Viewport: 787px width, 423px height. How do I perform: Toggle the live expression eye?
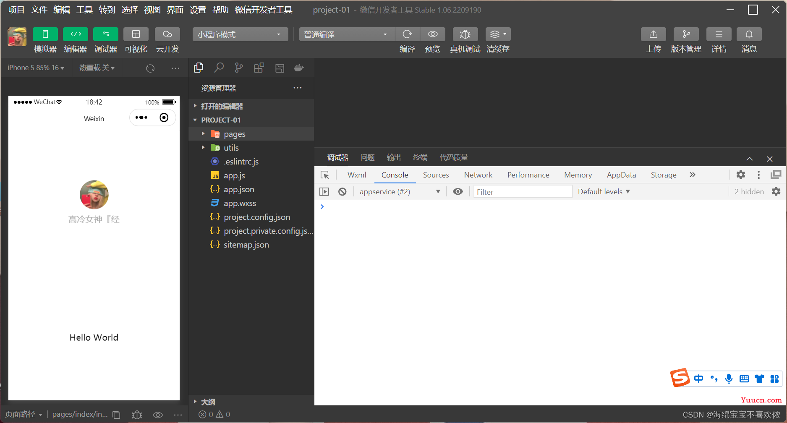tap(458, 192)
